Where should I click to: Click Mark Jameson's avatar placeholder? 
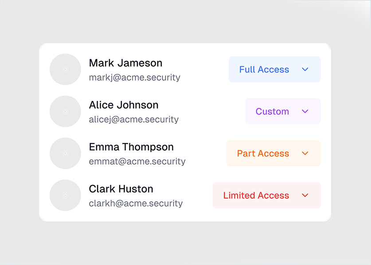pyautogui.click(x=65, y=69)
